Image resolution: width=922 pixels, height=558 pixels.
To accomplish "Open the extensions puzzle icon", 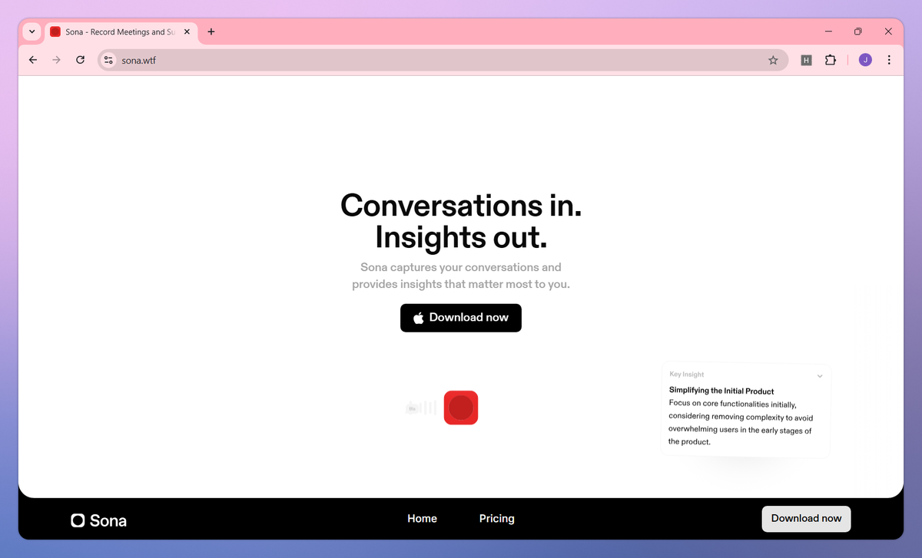I will (830, 60).
